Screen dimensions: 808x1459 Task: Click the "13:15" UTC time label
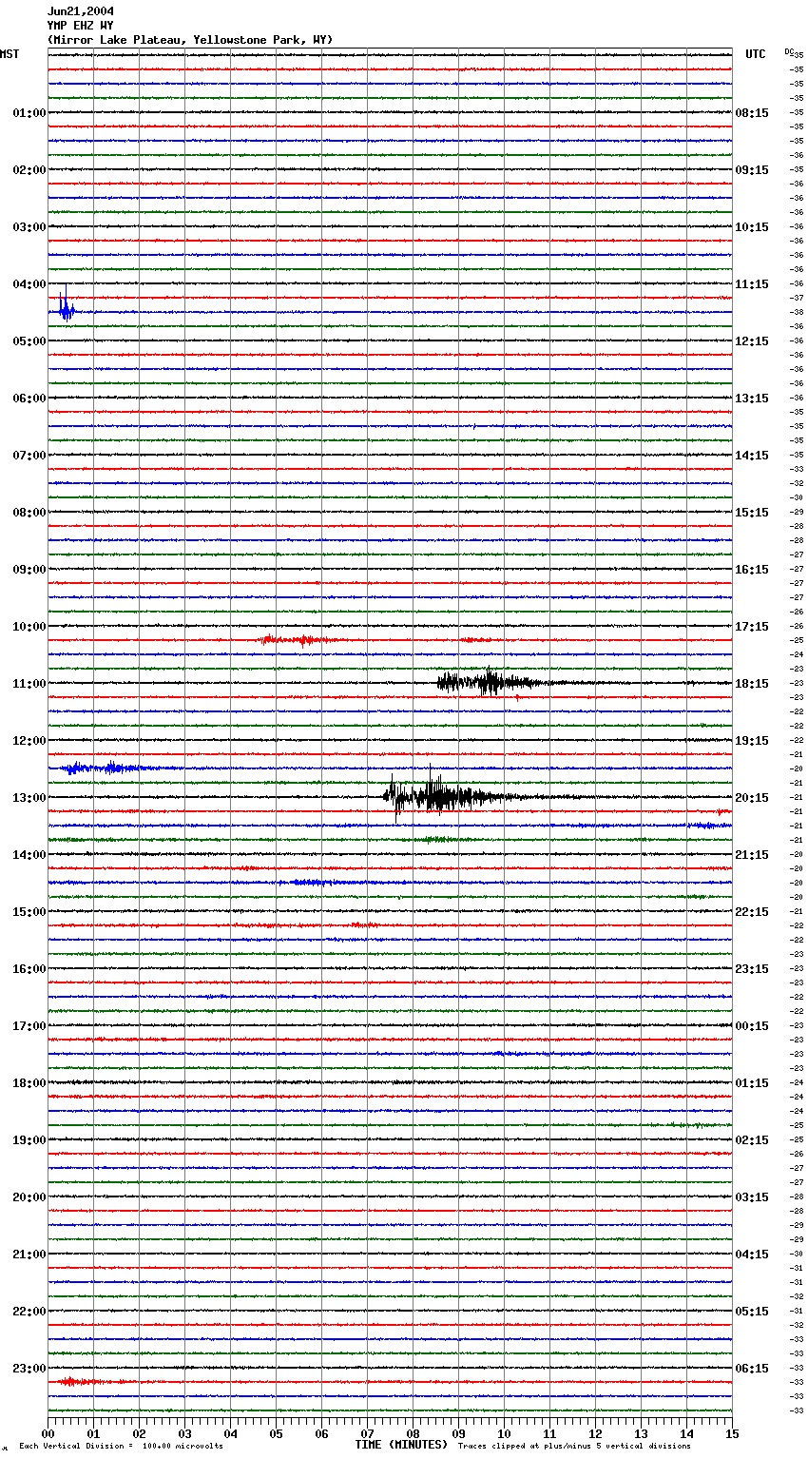(x=752, y=399)
